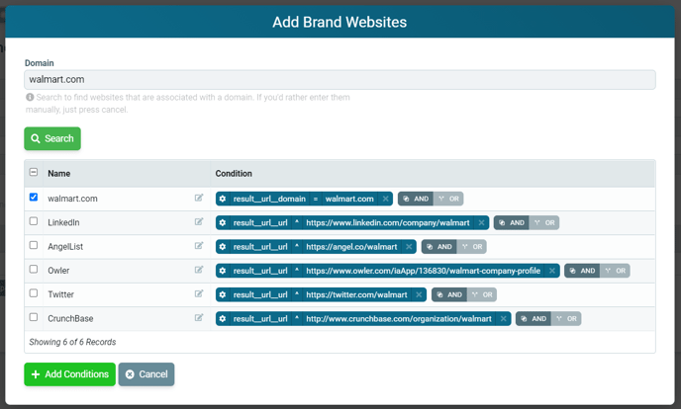Open gear settings for CrunchBase condition
681x409 pixels.
point(223,319)
